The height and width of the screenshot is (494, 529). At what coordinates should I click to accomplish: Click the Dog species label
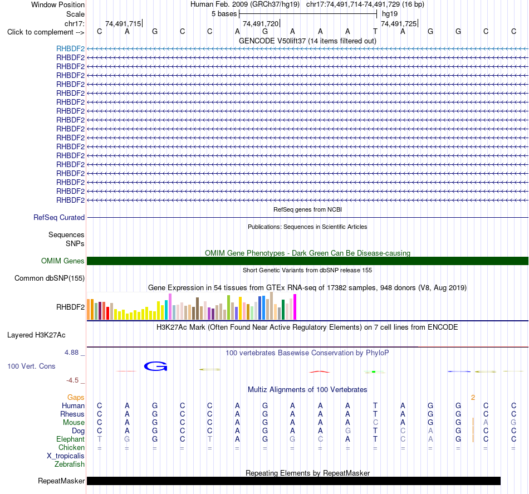79,431
